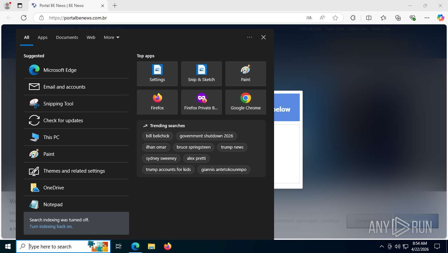Open Edge tab actions menu
The image size is (448, 253).
(20, 6)
